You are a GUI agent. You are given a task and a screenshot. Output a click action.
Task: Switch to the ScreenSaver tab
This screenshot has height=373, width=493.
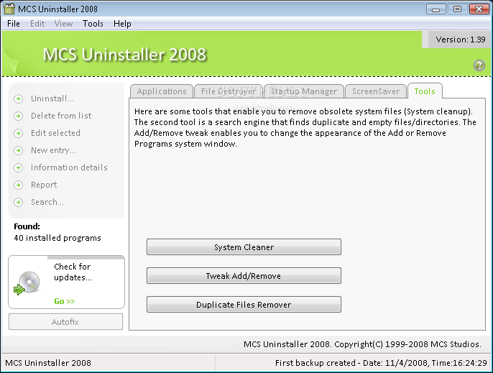[x=376, y=91]
